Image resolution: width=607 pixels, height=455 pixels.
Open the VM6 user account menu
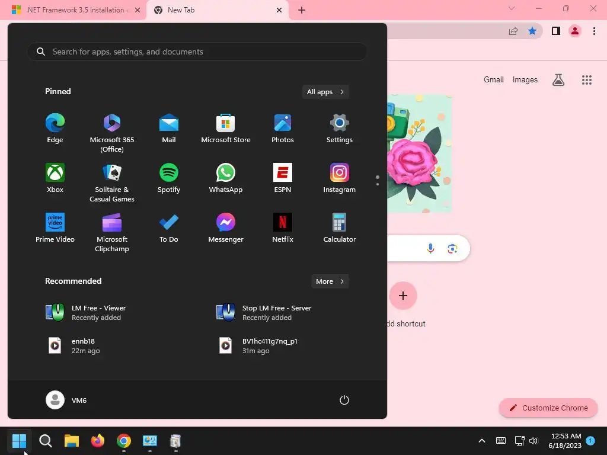[66, 400]
